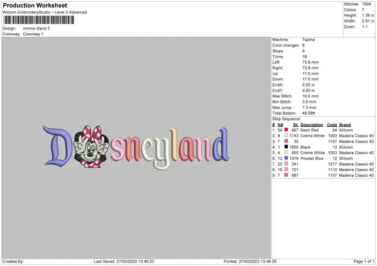Click the Colors value '7'
The width and height of the screenshot is (377, 266).
pyautogui.click(x=363, y=10)
